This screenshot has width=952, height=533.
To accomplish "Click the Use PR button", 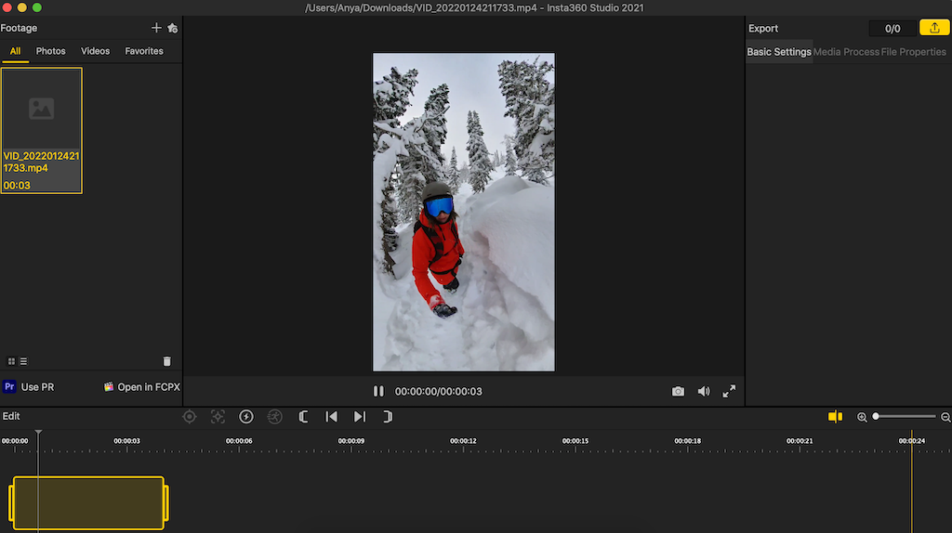I will pyautogui.click(x=28, y=387).
